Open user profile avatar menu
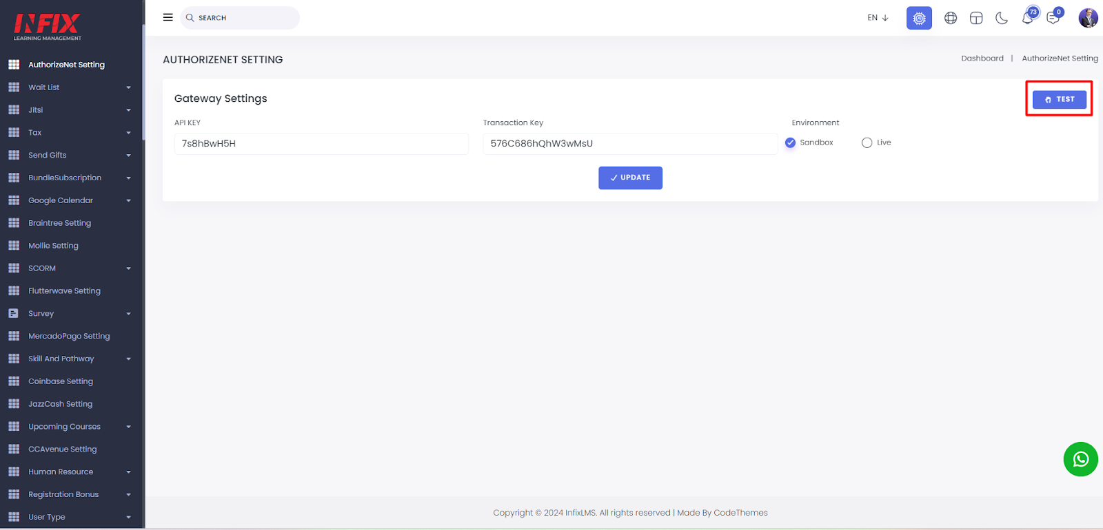Image resolution: width=1103 pixels, height=530 pixels. tap(1088, 18)
